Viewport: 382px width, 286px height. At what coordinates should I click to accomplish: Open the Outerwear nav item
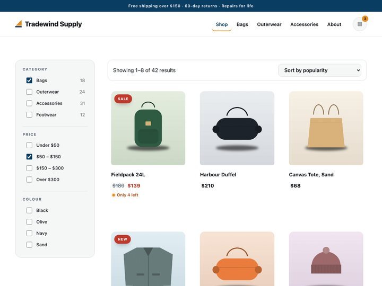(x=269, y=24)
